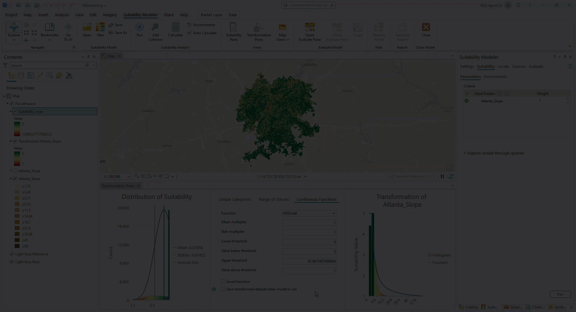The image size is (576, 312).
Task: Click Save As in the Suitability Model group
Action: [118, 32]
